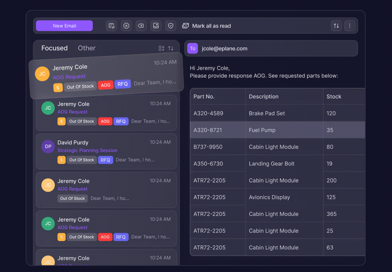Select the Focused tab

click(x=54, y=48)
